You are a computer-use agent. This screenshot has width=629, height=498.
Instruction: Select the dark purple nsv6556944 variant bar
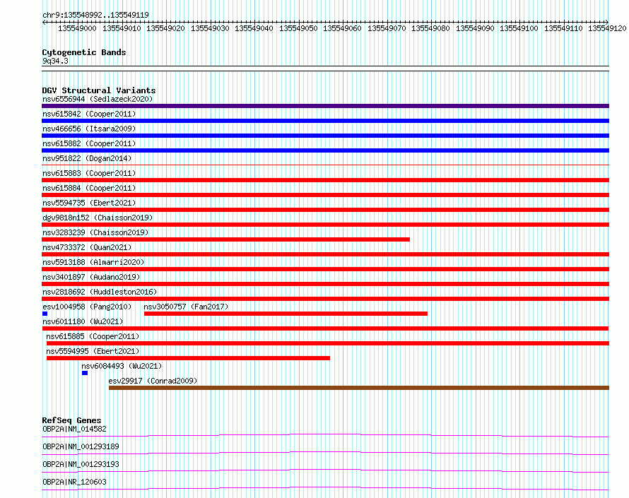pos(325,106)
